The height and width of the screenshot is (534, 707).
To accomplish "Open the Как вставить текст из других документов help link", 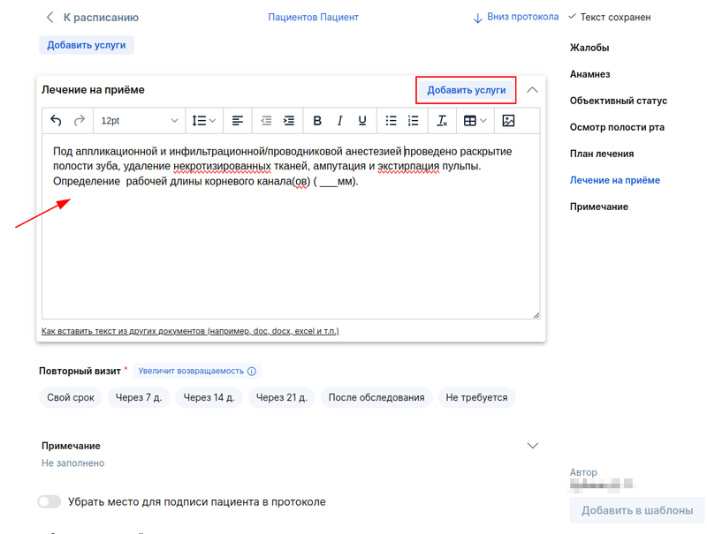I will 190,331.
